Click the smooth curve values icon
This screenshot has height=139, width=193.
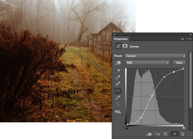point(118,104)
